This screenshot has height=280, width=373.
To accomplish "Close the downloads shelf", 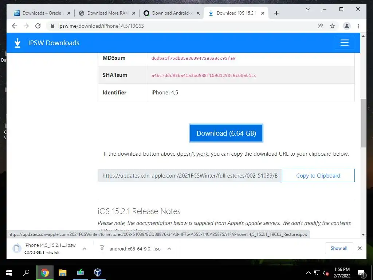I will 360,248.
